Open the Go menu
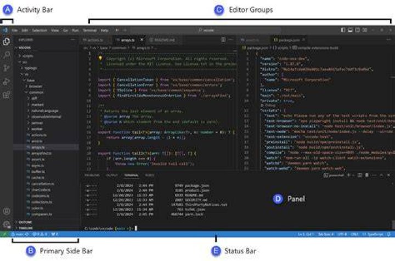This screenshot has height=261, width=395. click(x=65, y=31)
